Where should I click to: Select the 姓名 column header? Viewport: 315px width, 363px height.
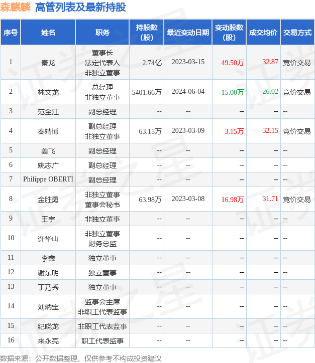point(48,33)
